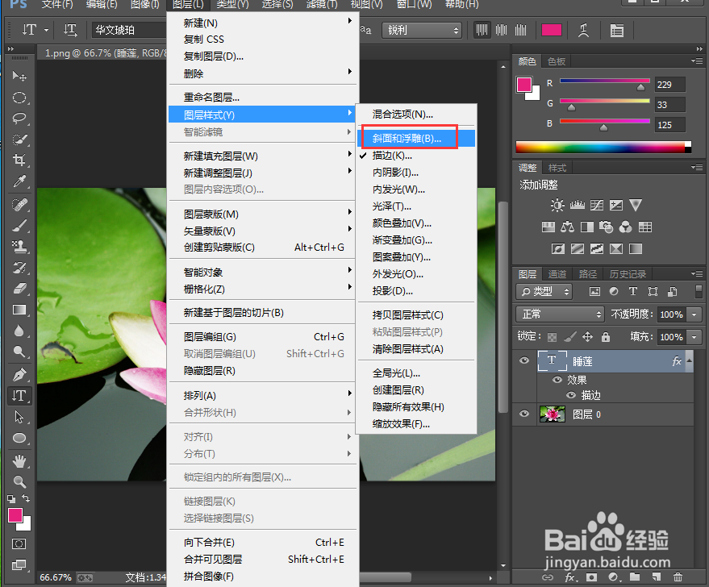Enable lock transparent pixels in Layers panel

point(553,337)
